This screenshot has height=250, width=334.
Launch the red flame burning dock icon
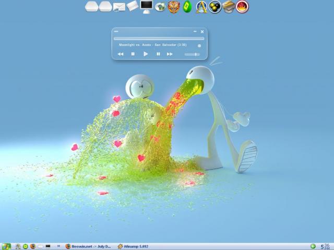click(242, 7)
